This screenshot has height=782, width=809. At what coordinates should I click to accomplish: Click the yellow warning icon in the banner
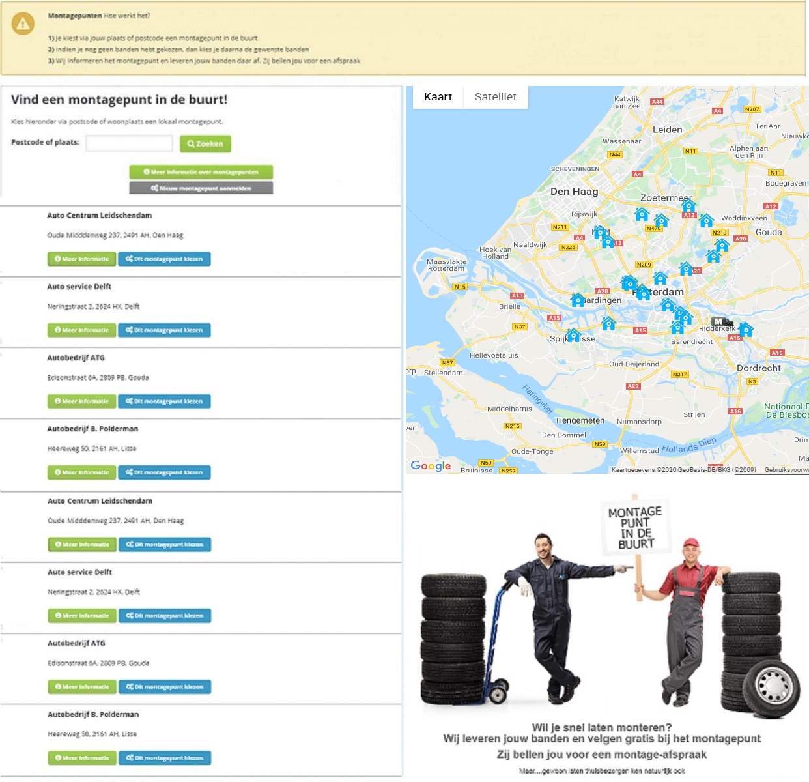coord(23,24)
